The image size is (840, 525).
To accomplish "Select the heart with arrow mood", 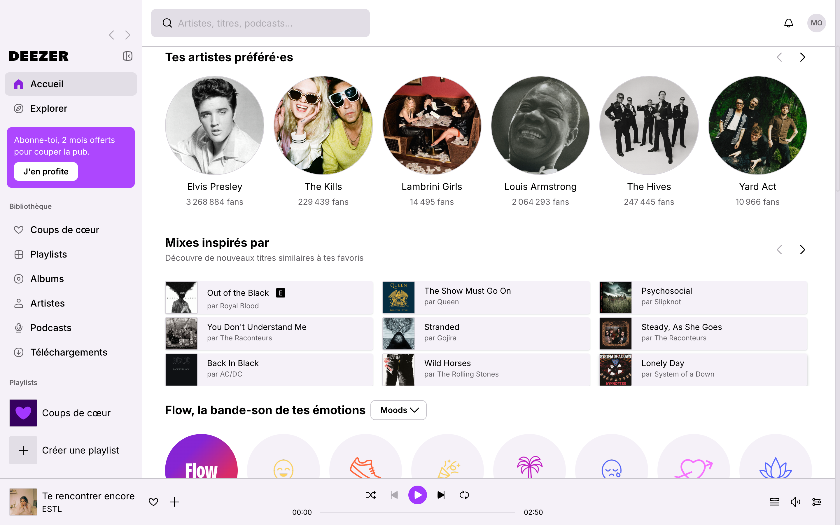I will click(x=694, y=456).
